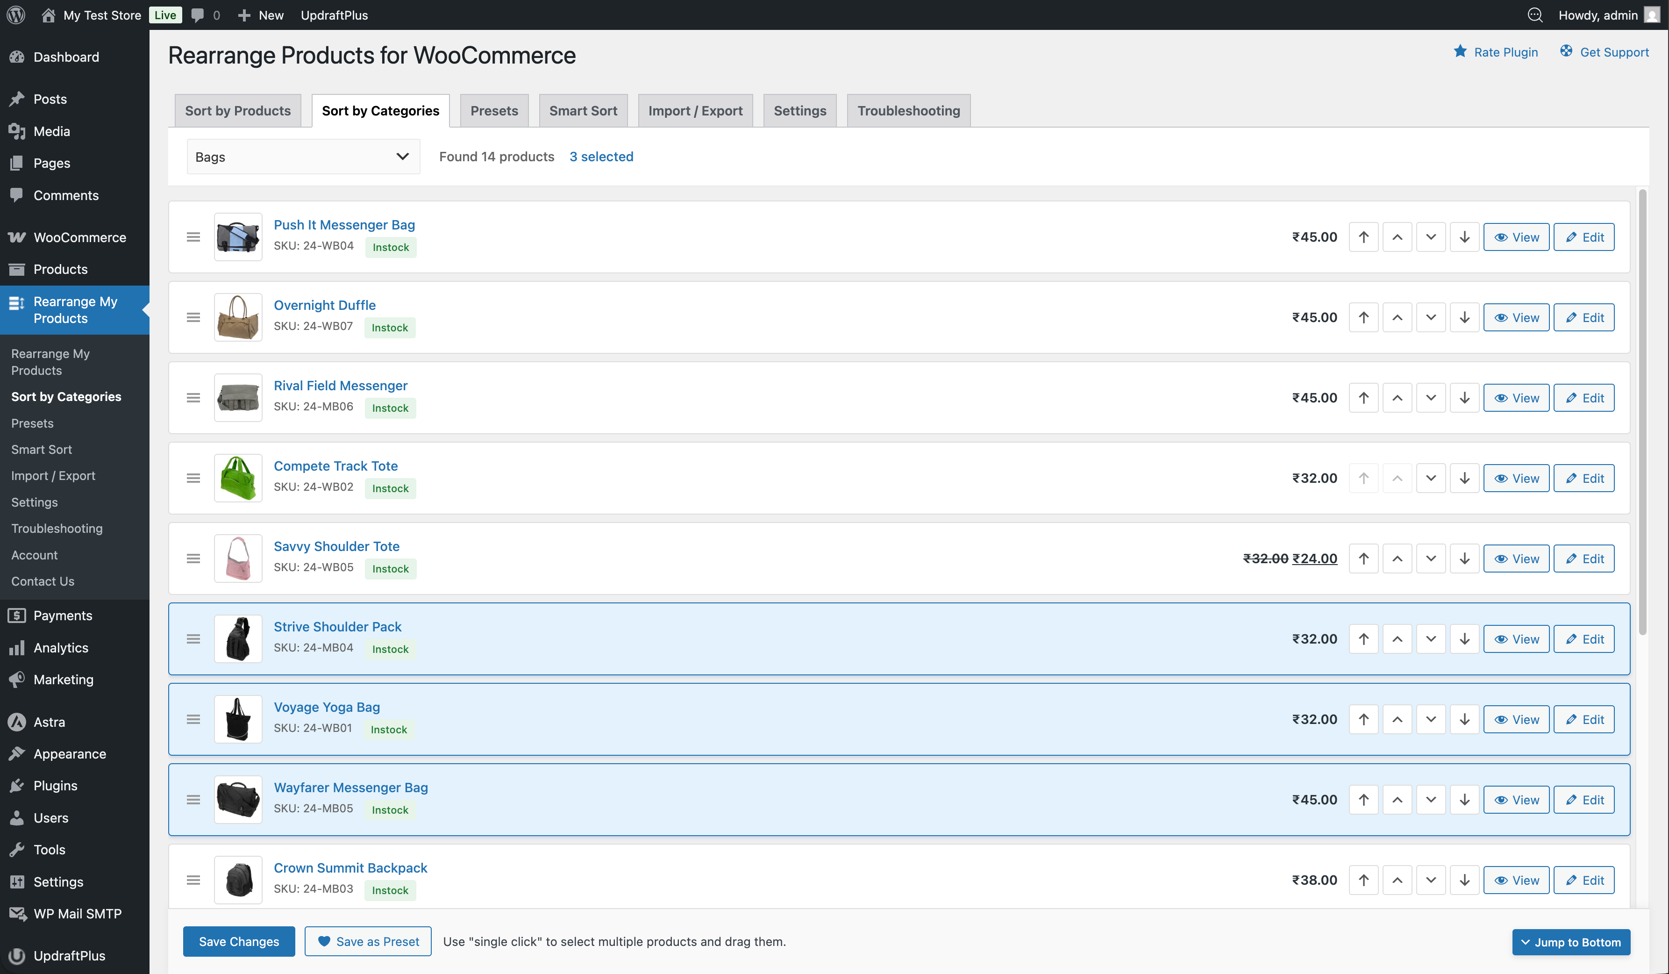
Task: Click the Save Changes button
Action: click(x=238, y=941)
